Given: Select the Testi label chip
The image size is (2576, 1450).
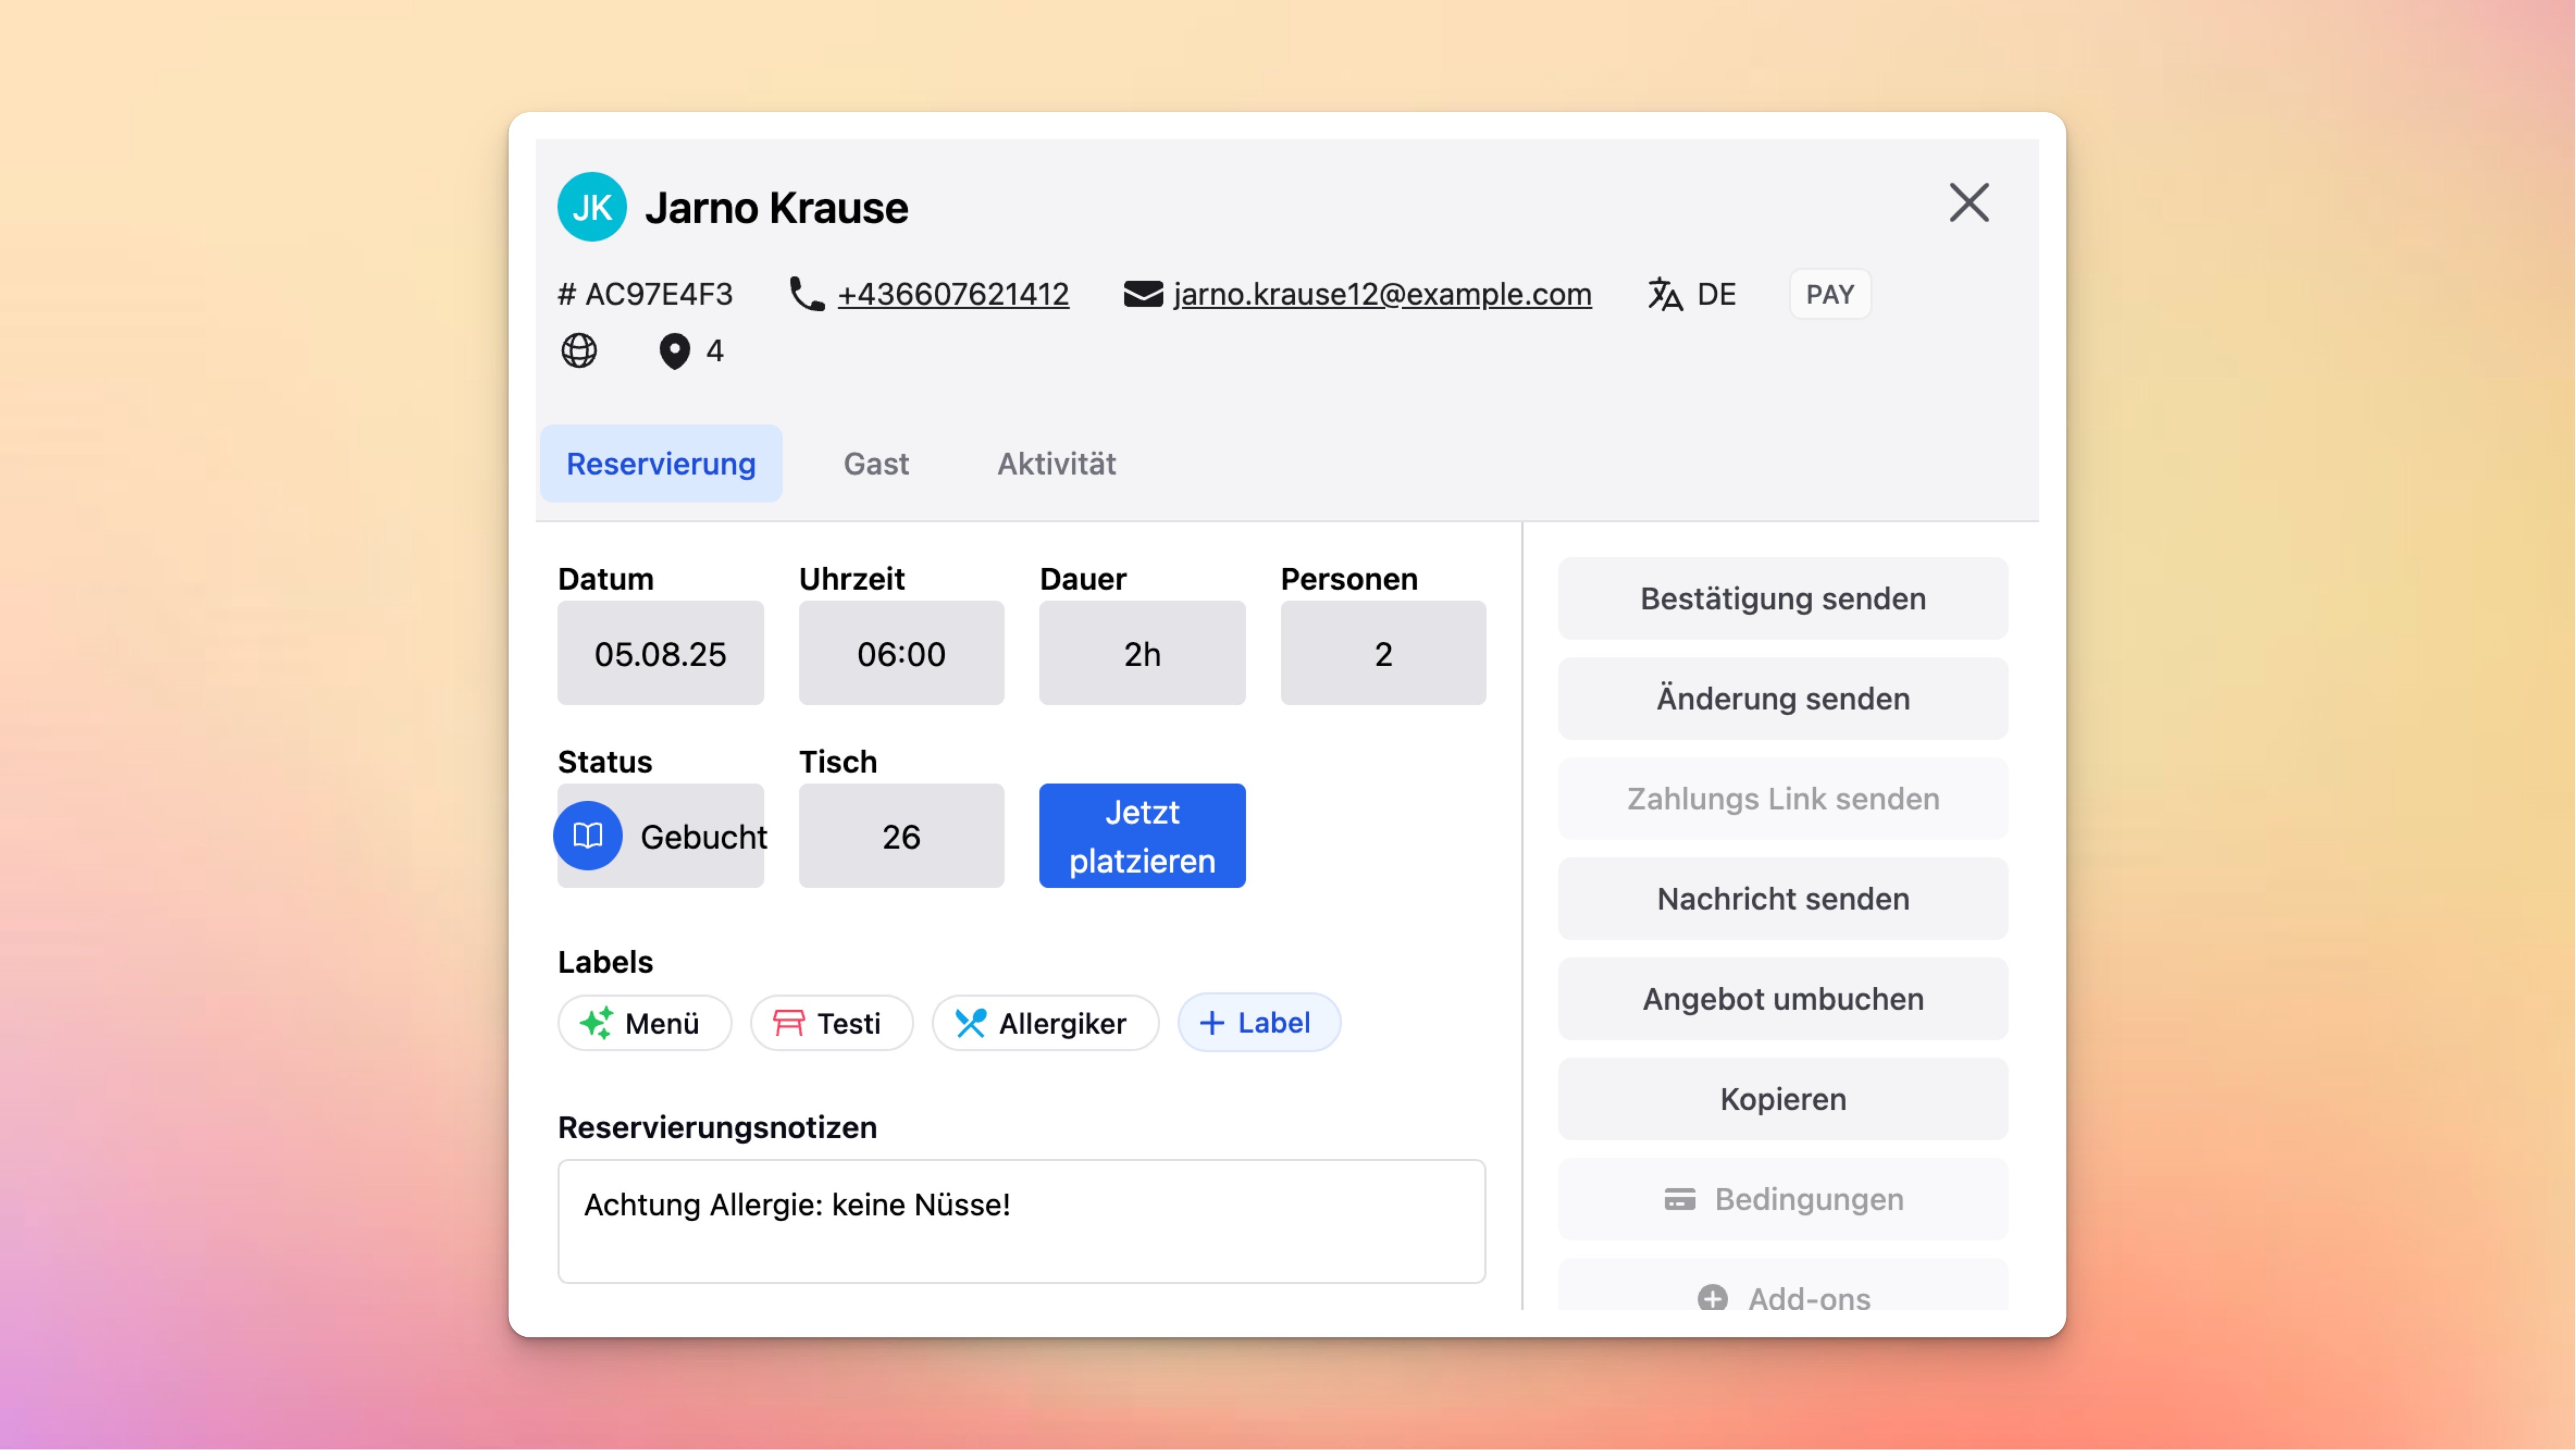Looking at the screenshot, I should [x=832, y=1023].
